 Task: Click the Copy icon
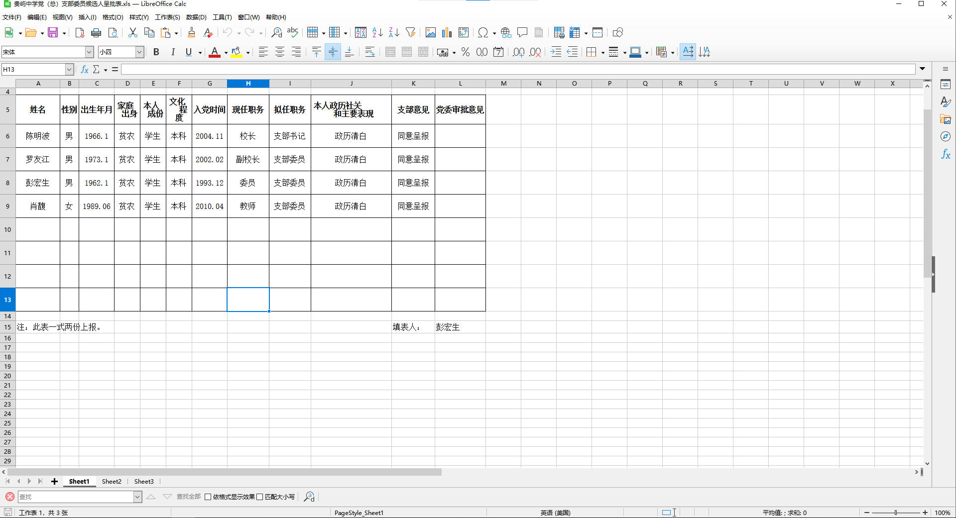[149, 33]
